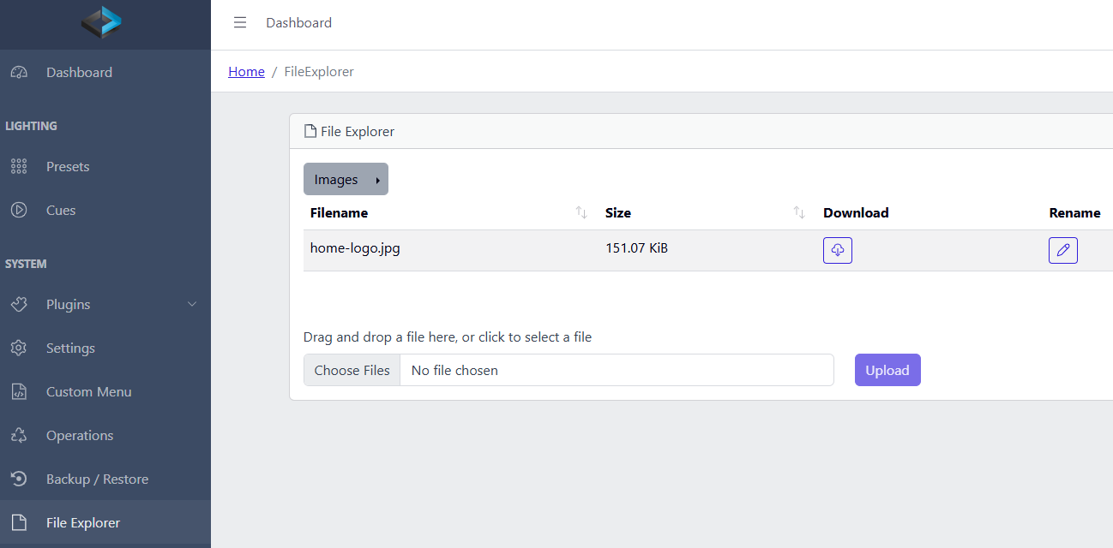Click the Custom Menu page icon
This screenshot has width=1113, height=548.
point(19,391)
